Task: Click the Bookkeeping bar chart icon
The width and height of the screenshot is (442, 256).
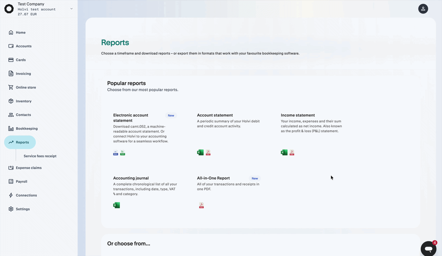Action: click(11, 129)
